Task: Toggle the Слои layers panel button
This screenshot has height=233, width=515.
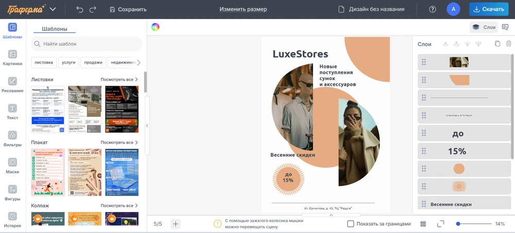Action: click(484, 27)
